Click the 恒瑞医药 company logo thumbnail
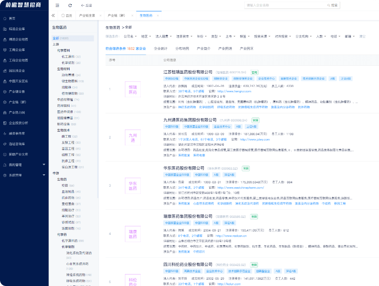This screenshot has height=286, width=379. click(133, 90)
